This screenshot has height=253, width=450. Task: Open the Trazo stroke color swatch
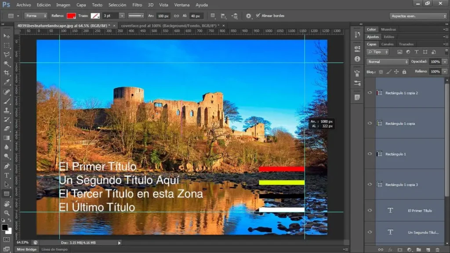[95, 16]
